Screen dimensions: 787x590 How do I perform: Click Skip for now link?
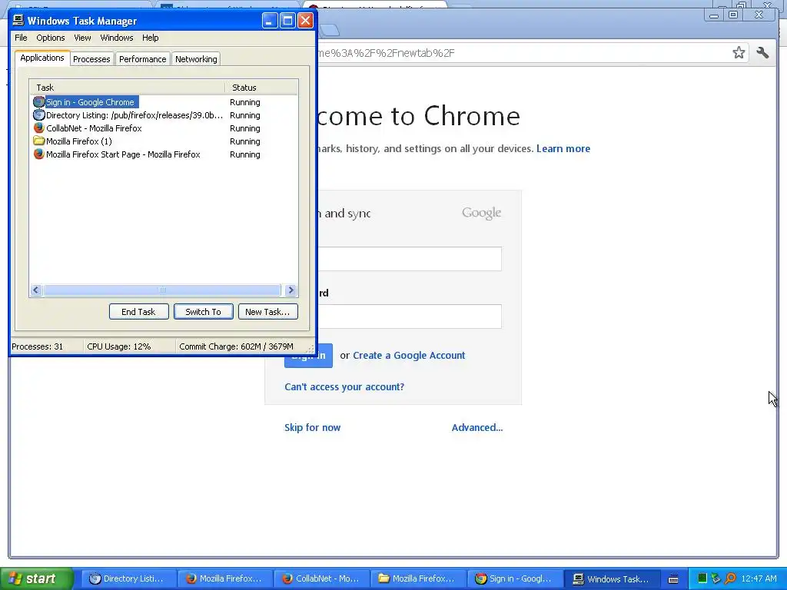pos(312,427)
